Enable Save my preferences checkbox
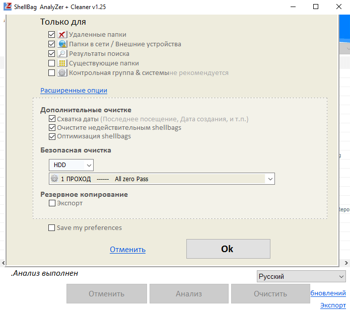The image size is (350, 311). pos(51,227)
